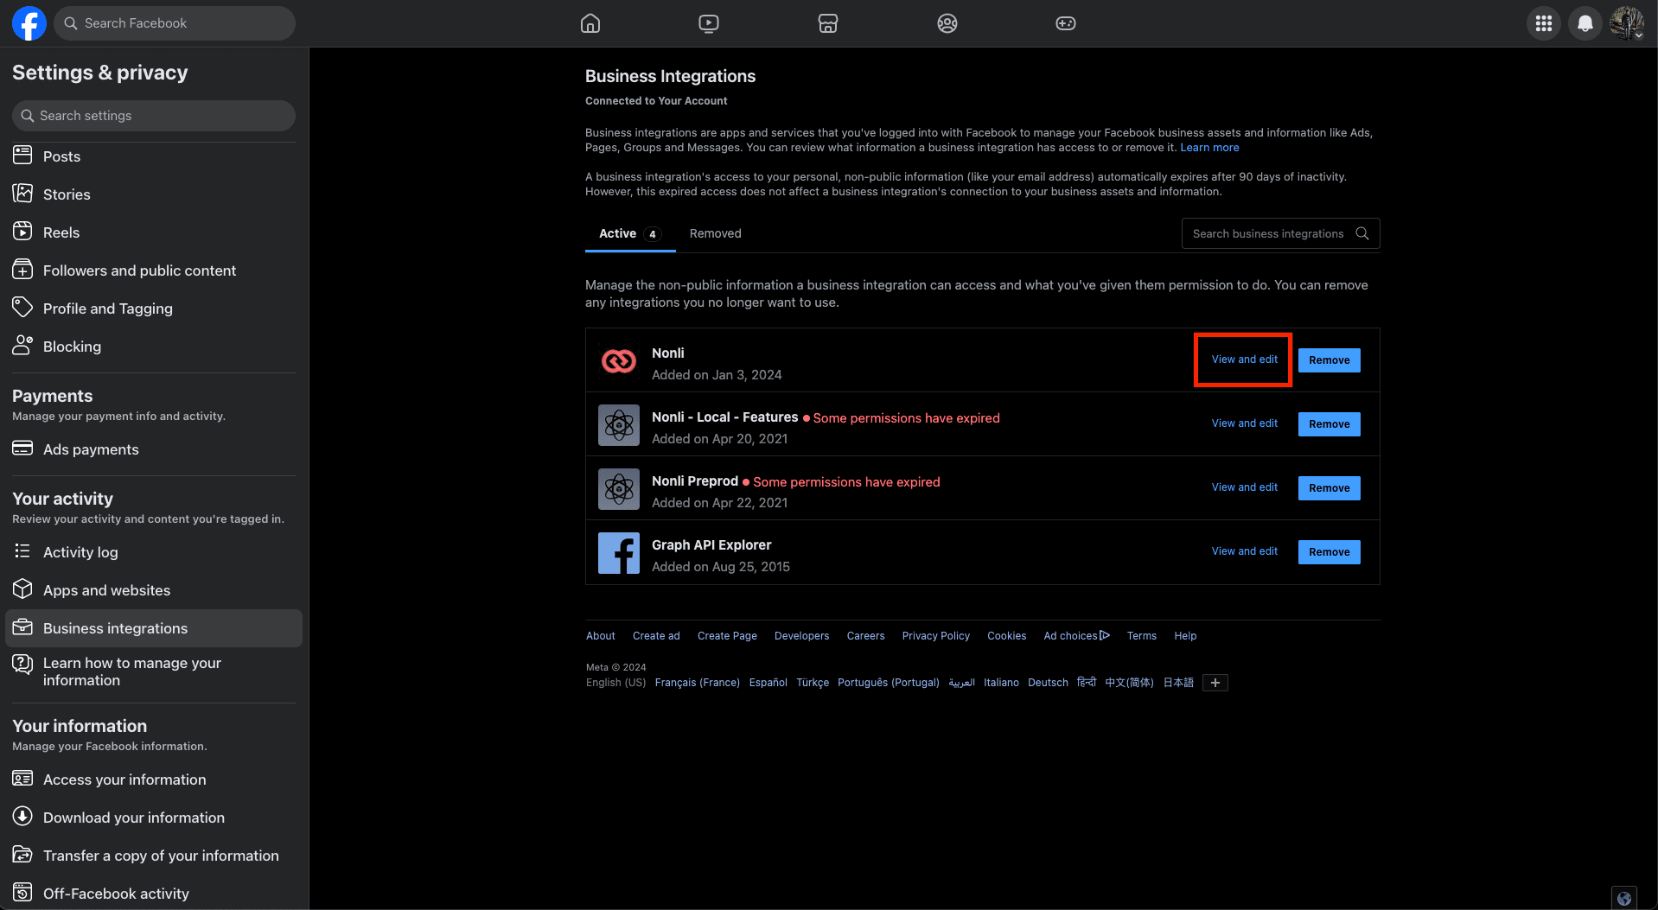Click the Nonli app logo

click(619, 361)
